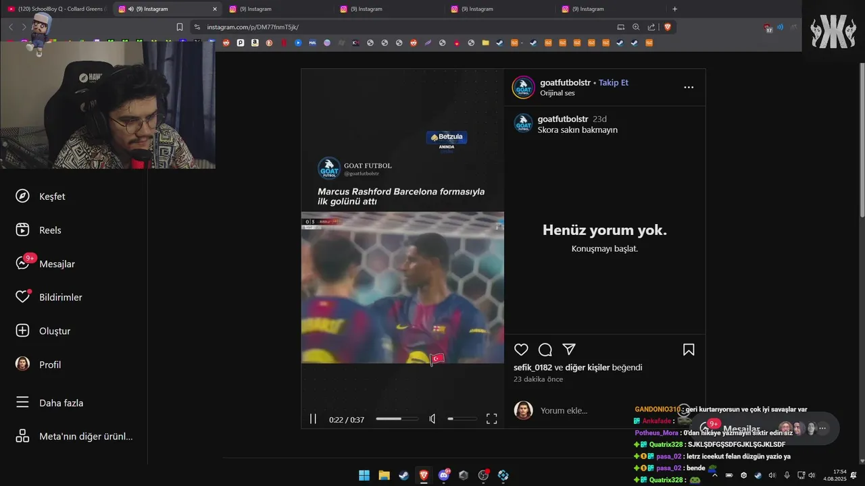Share post with paper plane icon
The height and width of the screenshot is (486, 865).
pyautogui.click(x=569, y=349)
